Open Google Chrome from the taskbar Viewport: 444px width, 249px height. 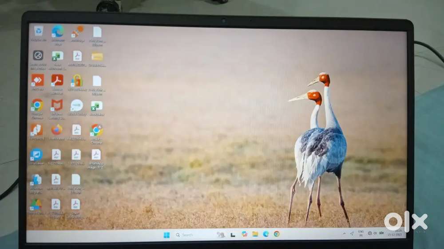tap(277, 234)
